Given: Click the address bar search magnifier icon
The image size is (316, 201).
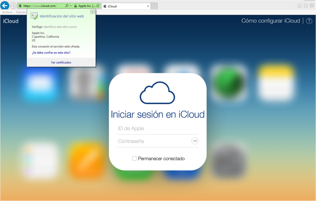Looking at the screenshot, I should click(67, 6).
